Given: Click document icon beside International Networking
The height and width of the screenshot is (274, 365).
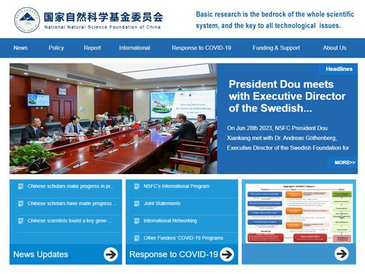Looking at the screenshot, I should (x=137, y=221).
